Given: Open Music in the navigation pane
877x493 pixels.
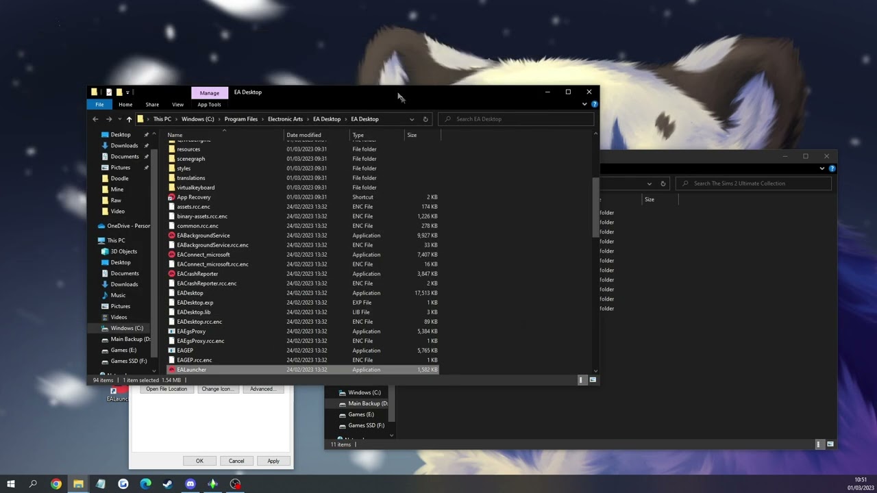Looking at the screenshot, I should tap(118, 295).
